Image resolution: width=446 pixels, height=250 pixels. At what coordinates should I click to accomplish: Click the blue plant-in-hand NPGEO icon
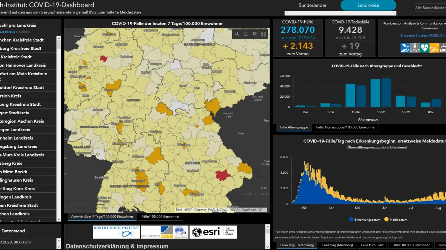click(x=405, y=48)
